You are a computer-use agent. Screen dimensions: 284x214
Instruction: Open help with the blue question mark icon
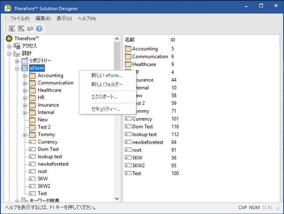tap(39, 29)
